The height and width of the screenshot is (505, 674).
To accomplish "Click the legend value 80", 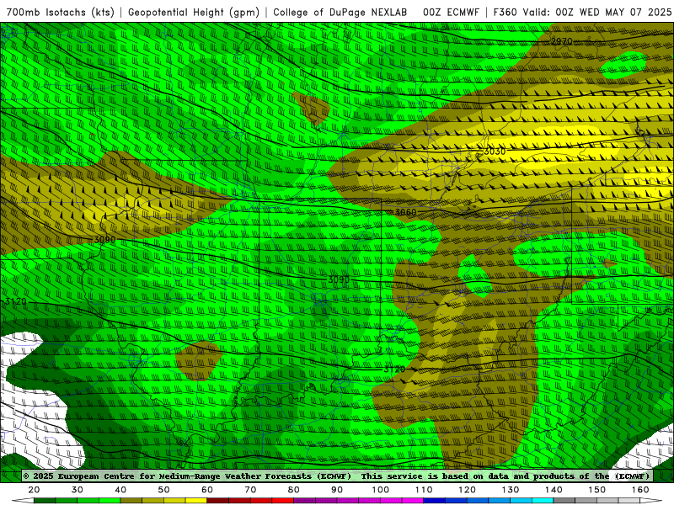I will (x=293, y=490).
